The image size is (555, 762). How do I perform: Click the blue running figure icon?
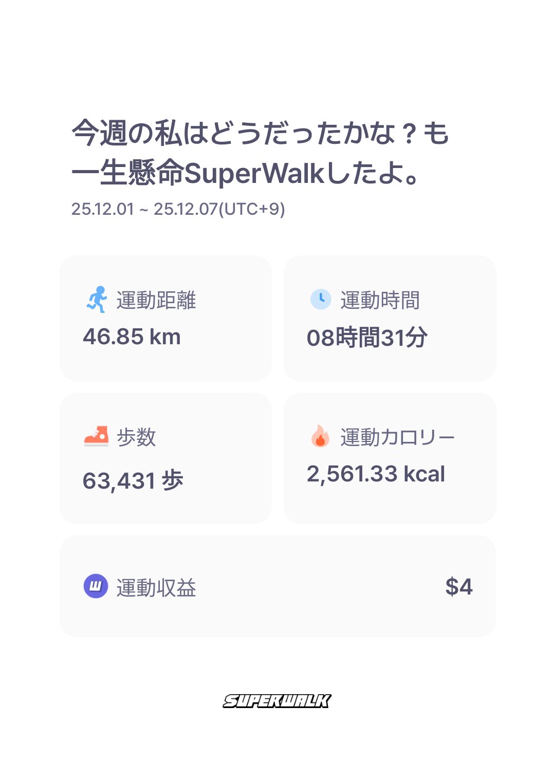pyautogui.click(x=97, y=300)
